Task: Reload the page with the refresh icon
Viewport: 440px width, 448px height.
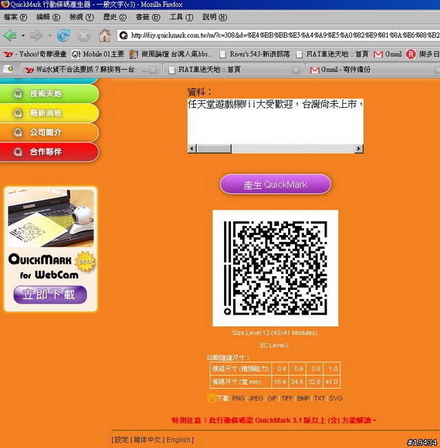Action: click(63, 36)
